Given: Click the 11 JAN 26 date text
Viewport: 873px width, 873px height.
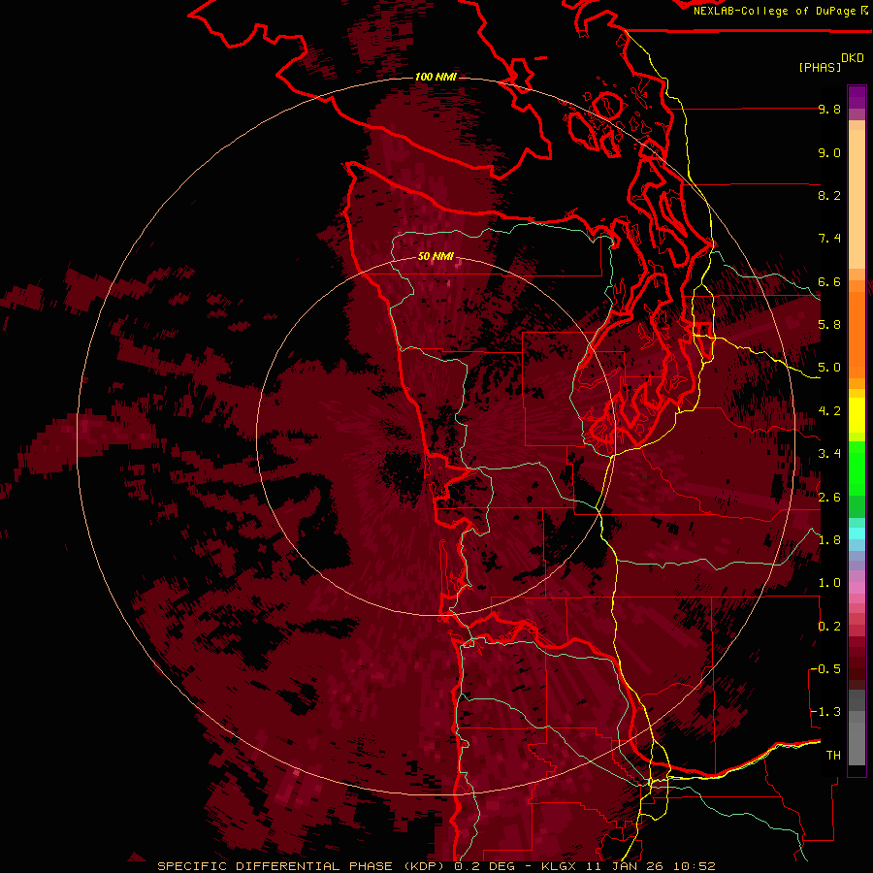Looking at the screenshot, I should (x=626, y=866).
